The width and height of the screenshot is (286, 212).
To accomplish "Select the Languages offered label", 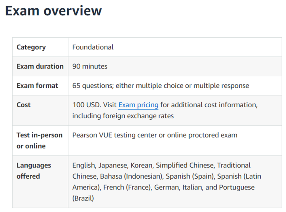I will click(x=34, y=171).
